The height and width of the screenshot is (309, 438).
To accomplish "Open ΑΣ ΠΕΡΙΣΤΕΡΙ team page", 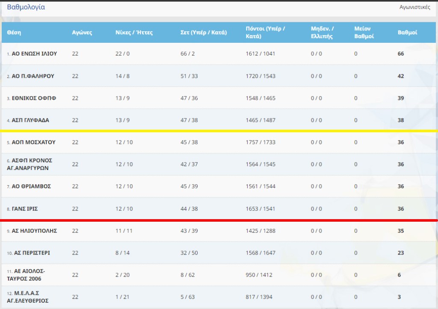I will pos(32,253).
